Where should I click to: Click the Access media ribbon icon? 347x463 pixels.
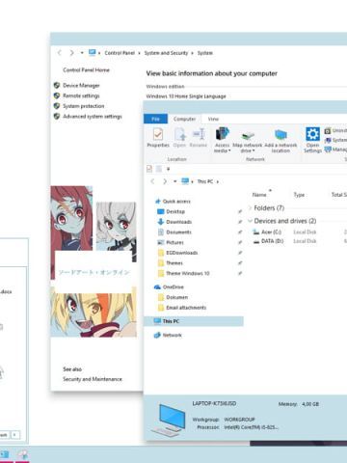point(223,134)
